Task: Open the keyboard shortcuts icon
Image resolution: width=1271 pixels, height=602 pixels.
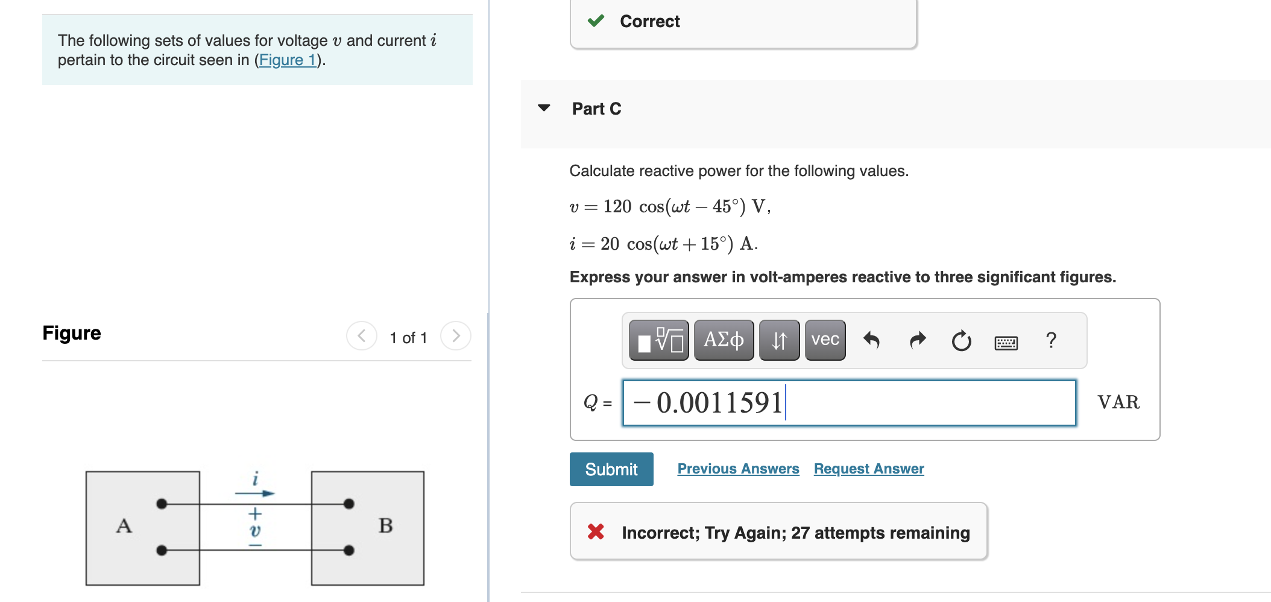Action: (1006, 341)
